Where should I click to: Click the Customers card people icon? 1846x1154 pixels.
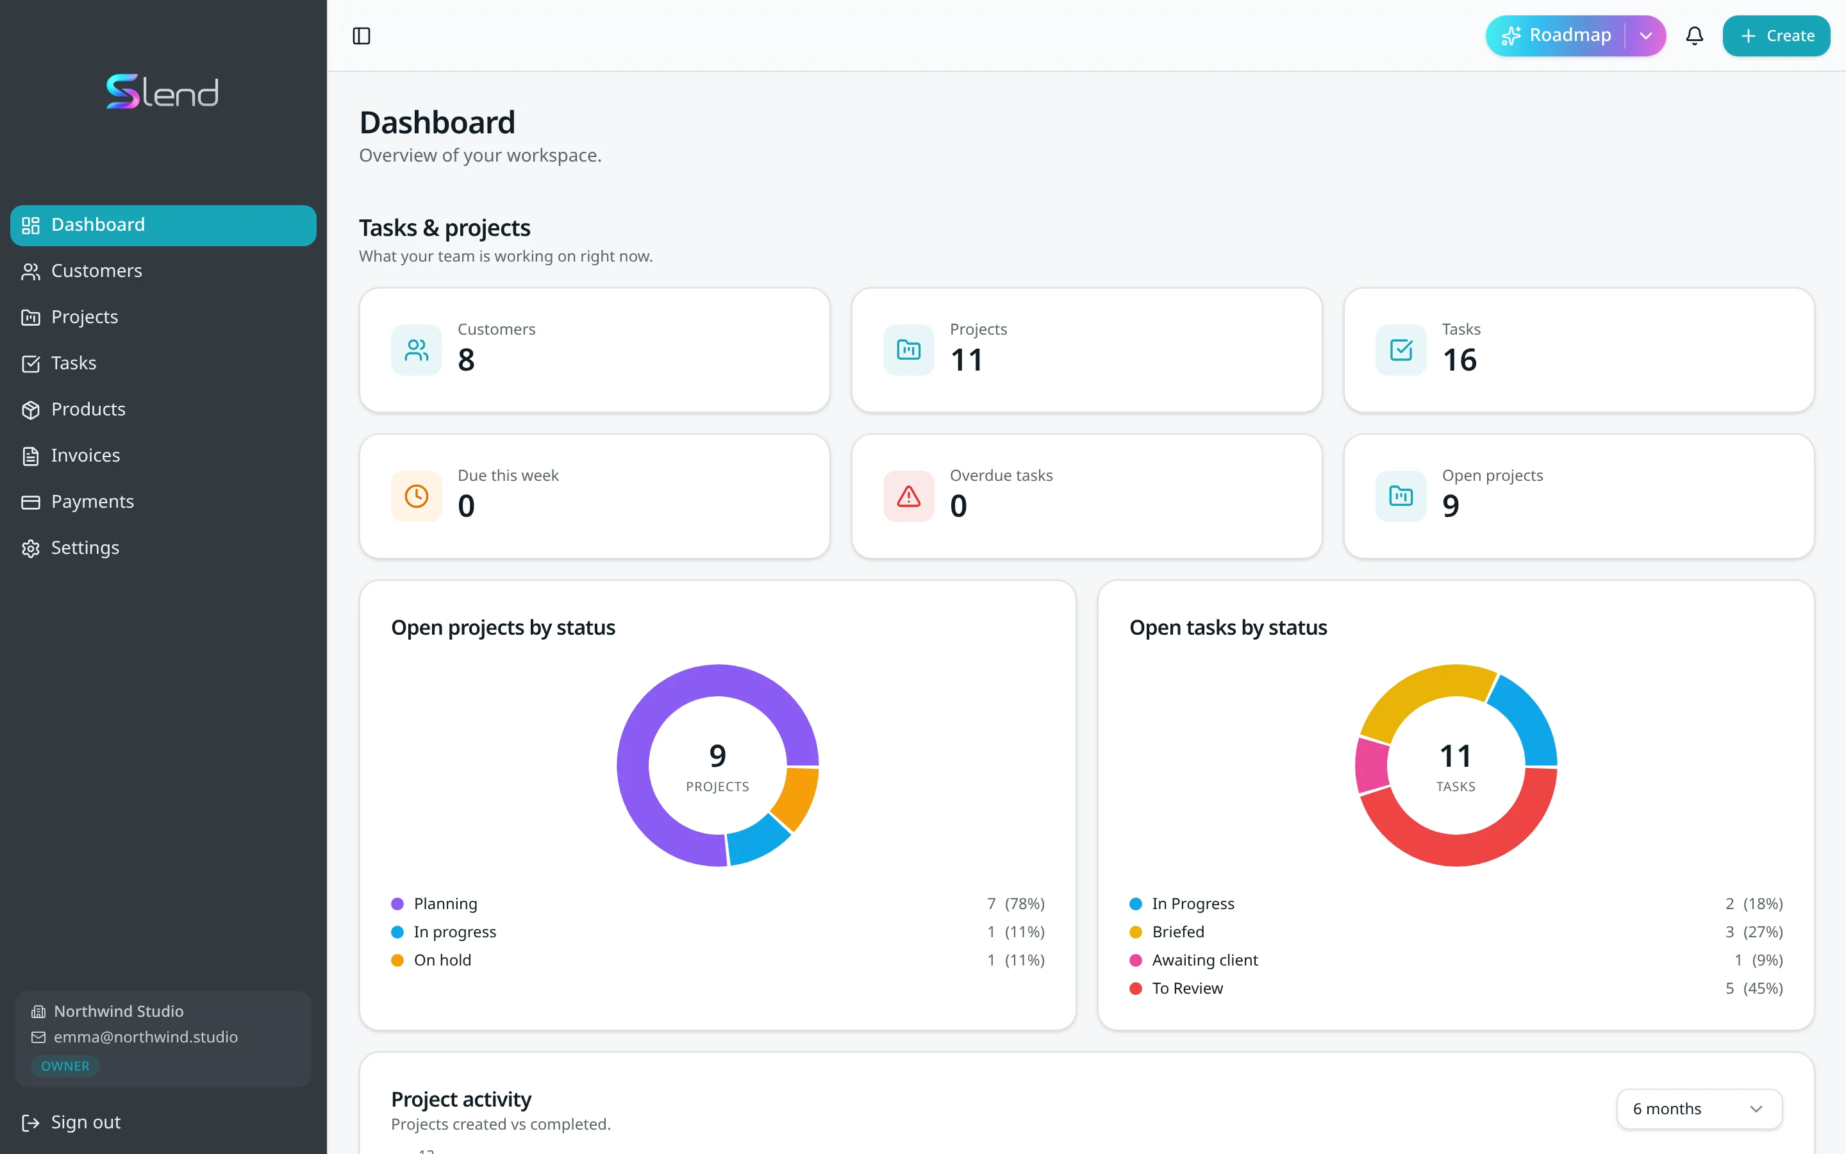[417, 350]
